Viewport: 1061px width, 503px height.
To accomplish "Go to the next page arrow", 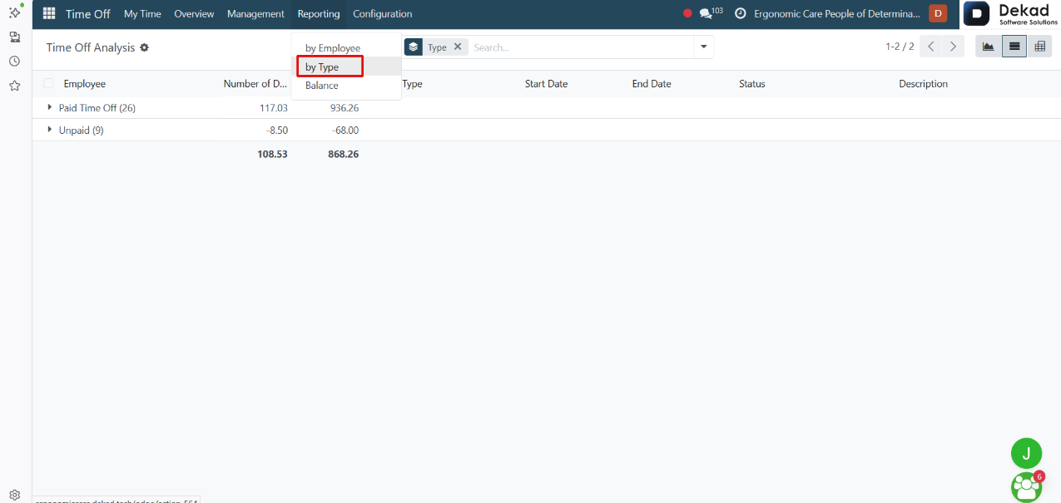I will tap(954, 47).
